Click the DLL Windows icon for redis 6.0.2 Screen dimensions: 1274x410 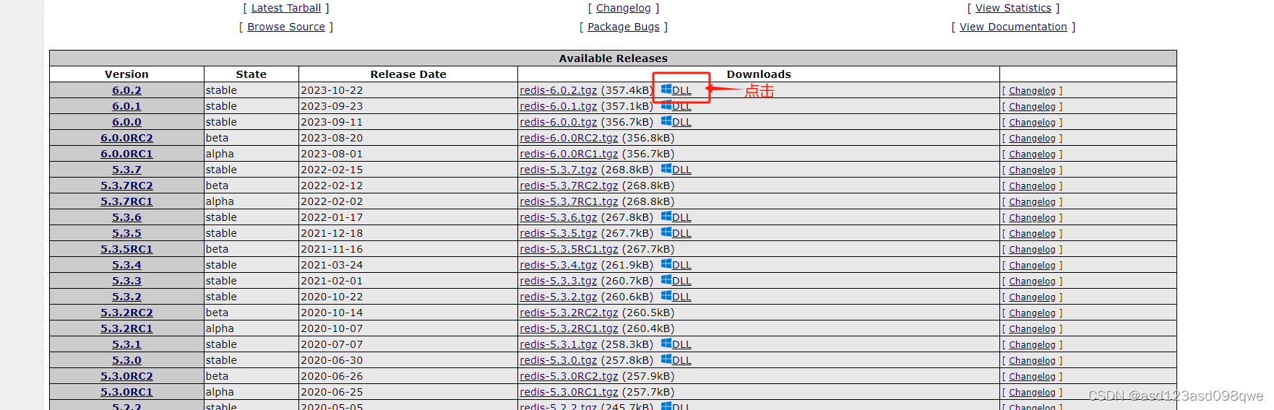click(666, 90)
